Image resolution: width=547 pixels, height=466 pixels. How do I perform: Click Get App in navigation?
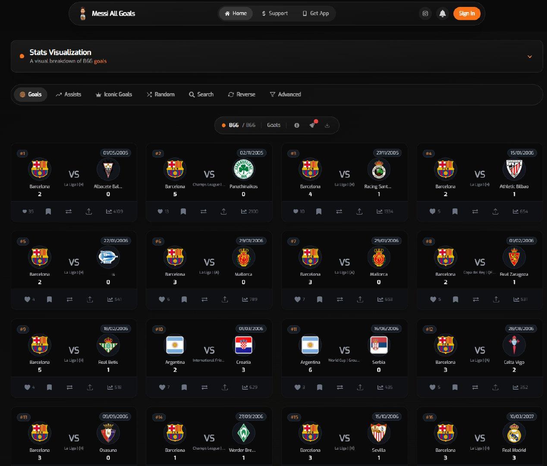[316, 13]
